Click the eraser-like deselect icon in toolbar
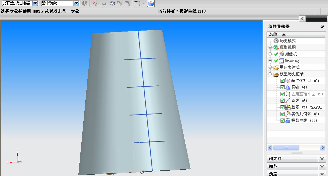The image size is (328, 176). (x=112, y=3)
